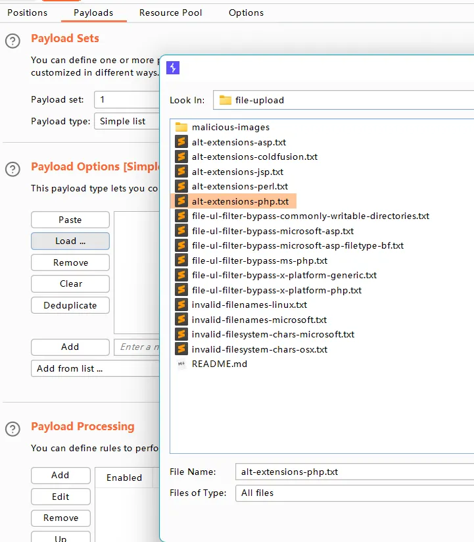This screenshot has width=474, height=542.
Task: Open the Options tab
Action: [x=246, y=12]
